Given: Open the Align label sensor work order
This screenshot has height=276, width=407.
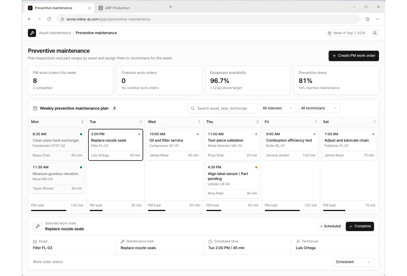Looking at the screenshot, I should 232,180.
